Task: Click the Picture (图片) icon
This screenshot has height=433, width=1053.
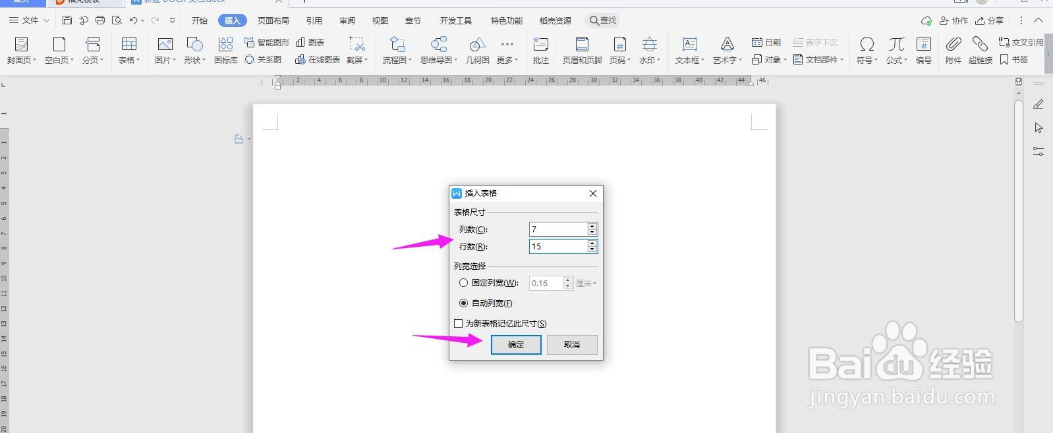Action: [165, 44]
